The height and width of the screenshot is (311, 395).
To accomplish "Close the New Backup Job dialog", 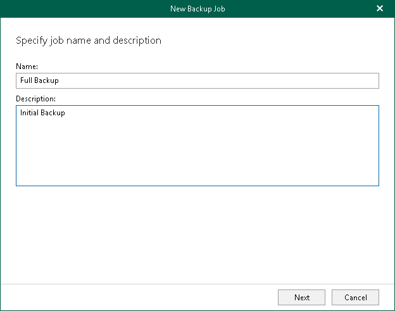I will tap(380, 8).
